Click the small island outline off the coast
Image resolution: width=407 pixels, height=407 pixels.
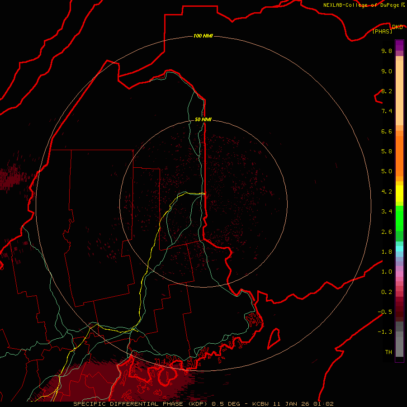[274, 338]
